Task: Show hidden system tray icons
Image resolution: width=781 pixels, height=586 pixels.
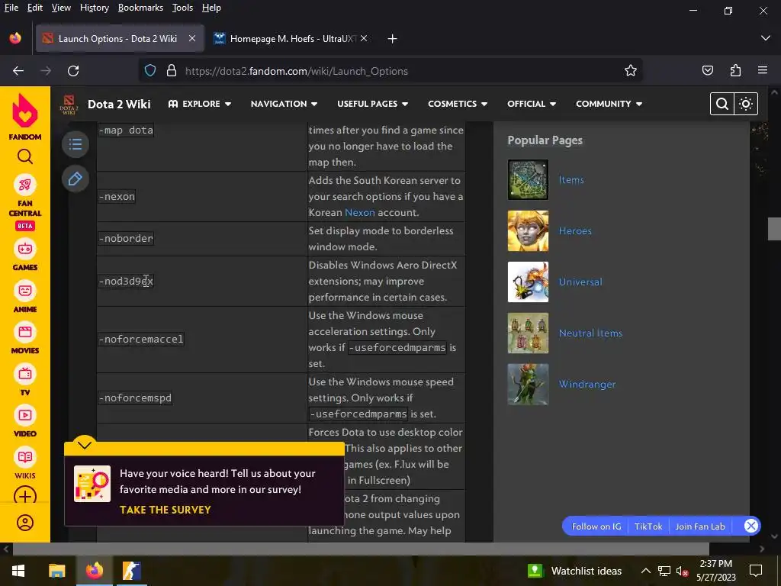Action: [x=645, y=571]
